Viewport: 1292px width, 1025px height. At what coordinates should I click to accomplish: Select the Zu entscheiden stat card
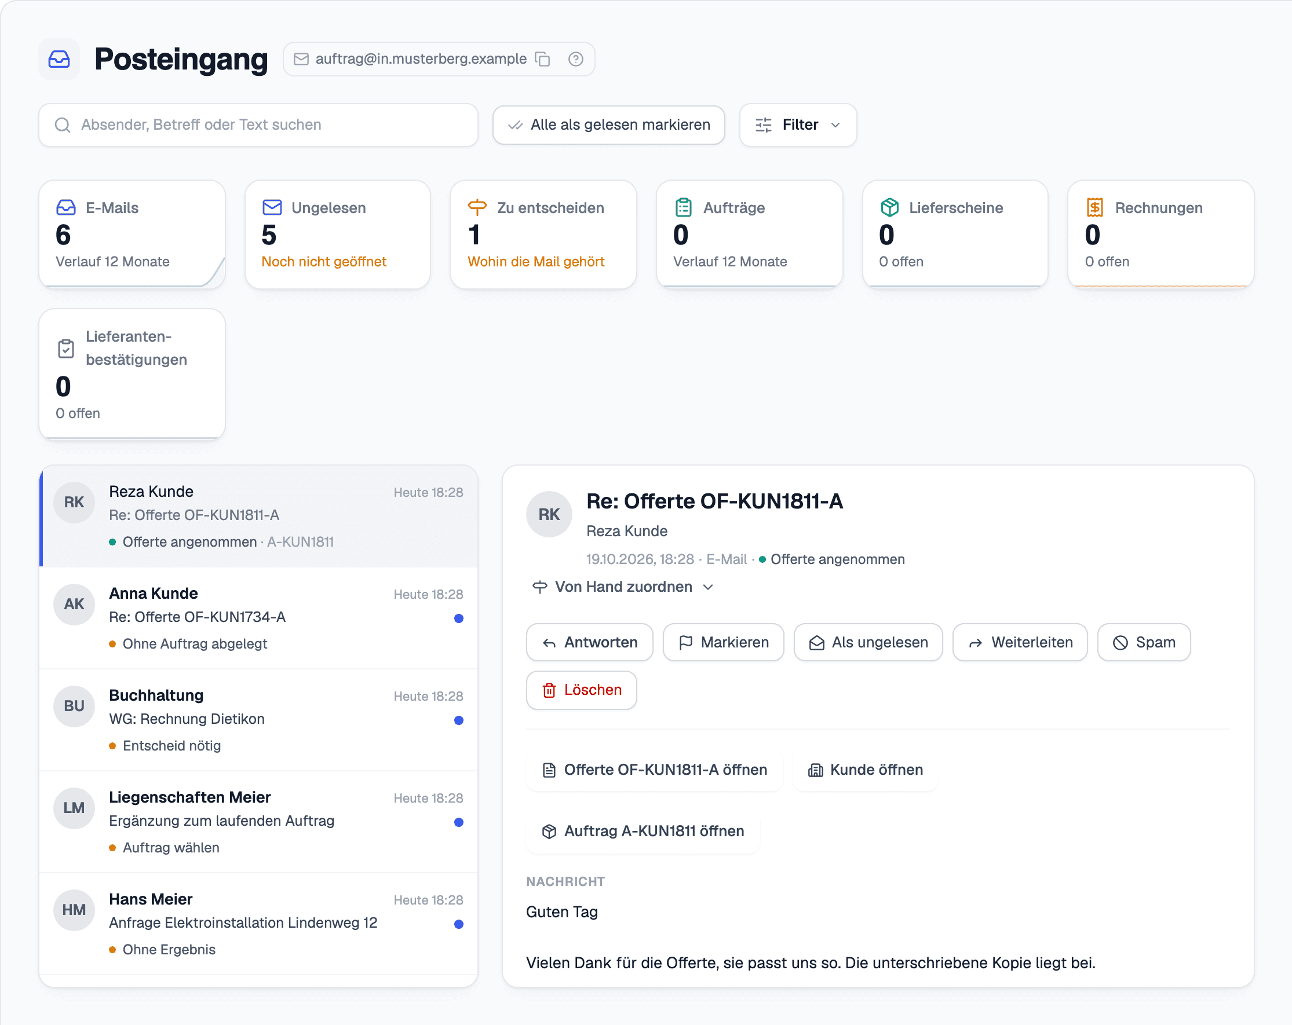click(543, 234)
